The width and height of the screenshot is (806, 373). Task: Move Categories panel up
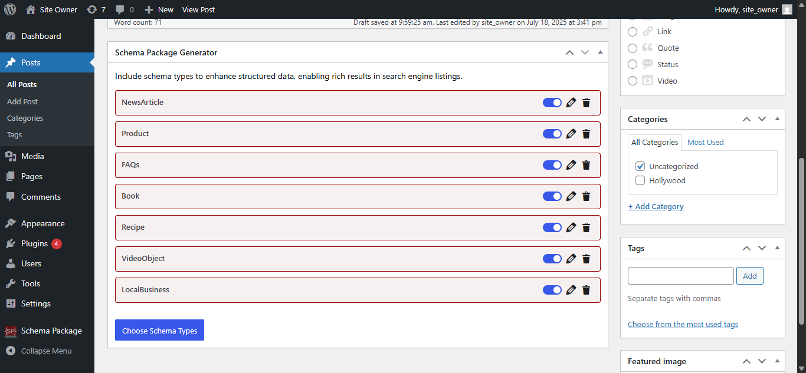[746, 119]
